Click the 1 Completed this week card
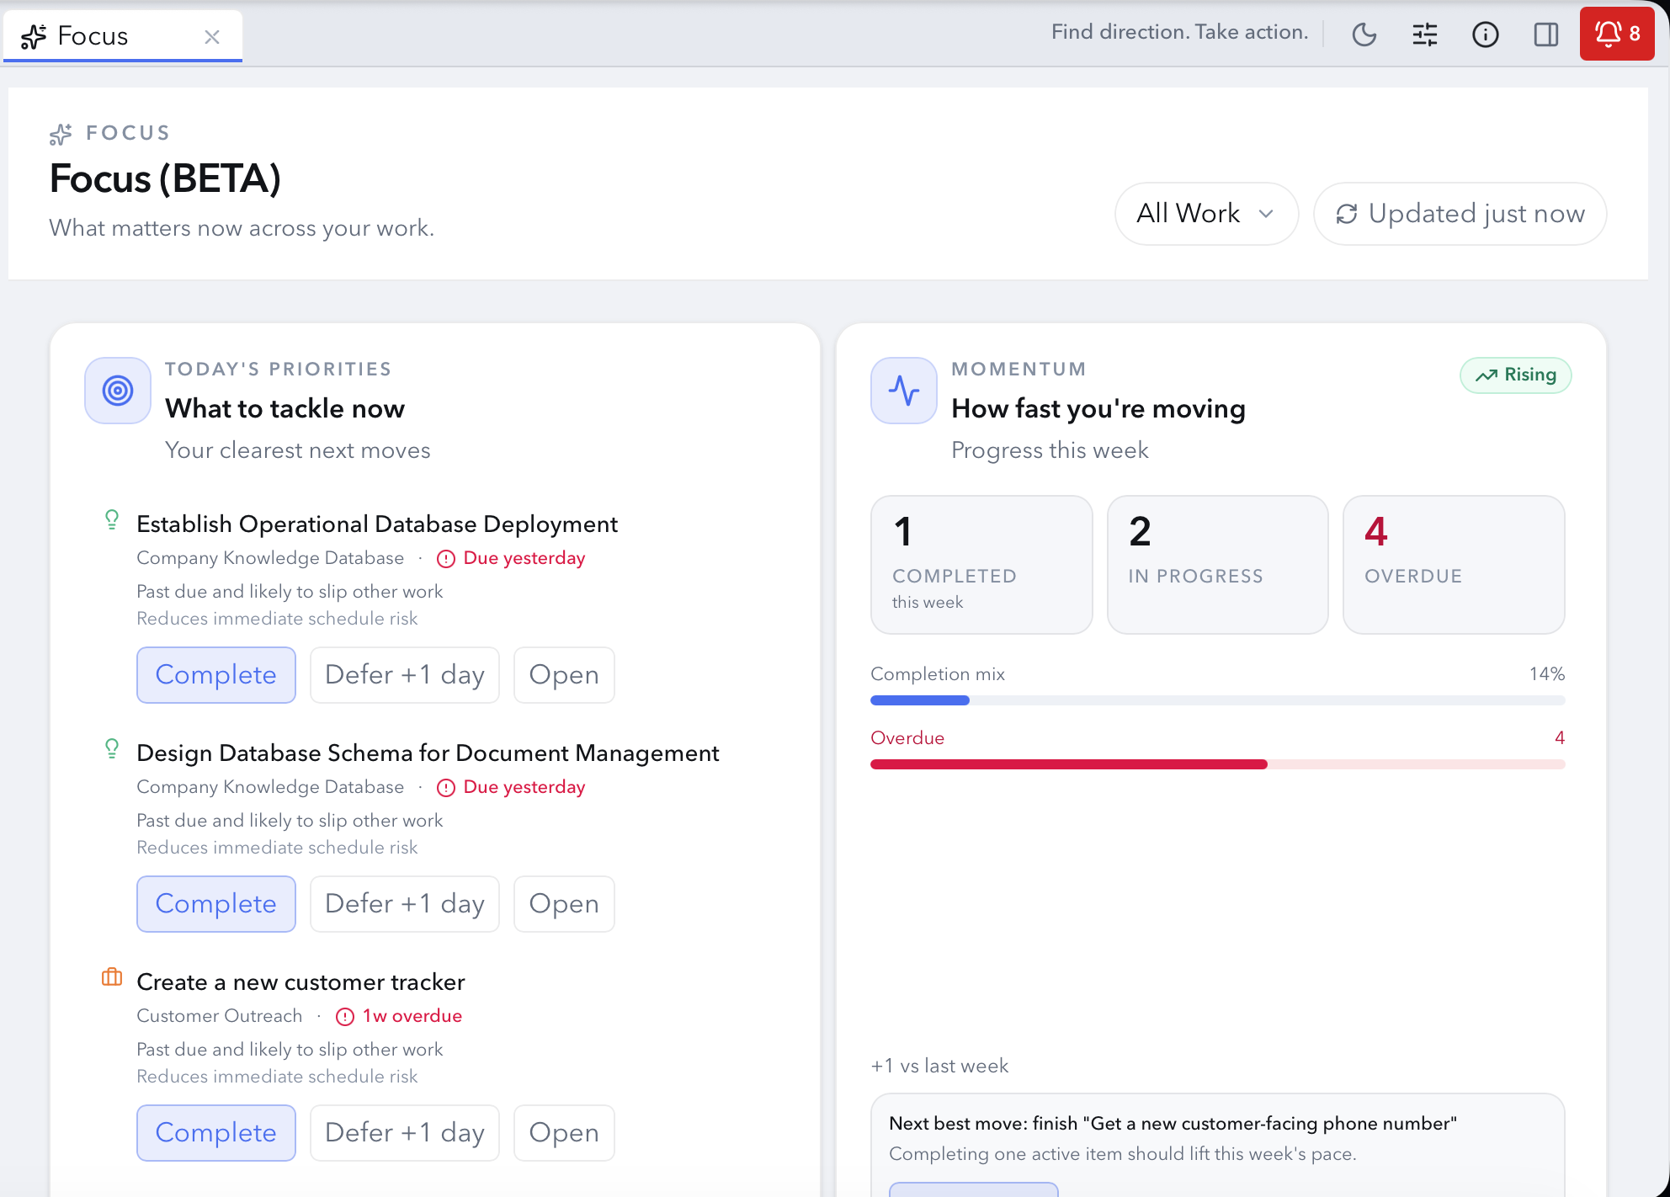The height and width of the screenshot is (1197, 1670). (x=981, y=565)
